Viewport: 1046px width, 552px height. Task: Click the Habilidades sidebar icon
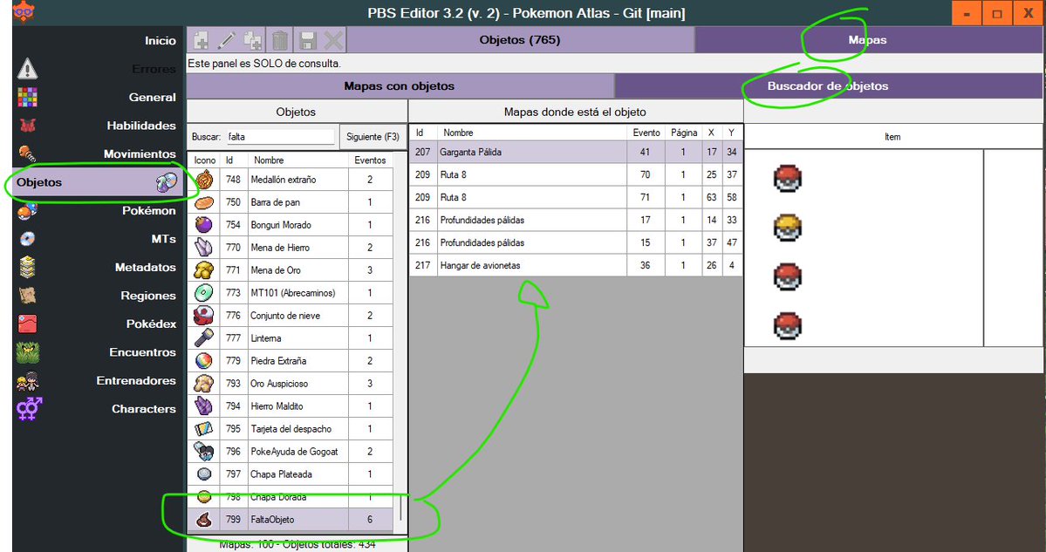[x=27, y=126]
